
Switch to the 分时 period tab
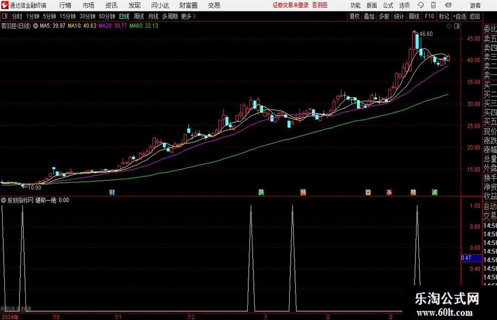point(17,16)
